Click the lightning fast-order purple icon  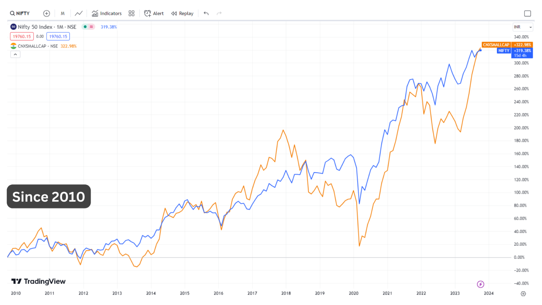pos(481,285)
